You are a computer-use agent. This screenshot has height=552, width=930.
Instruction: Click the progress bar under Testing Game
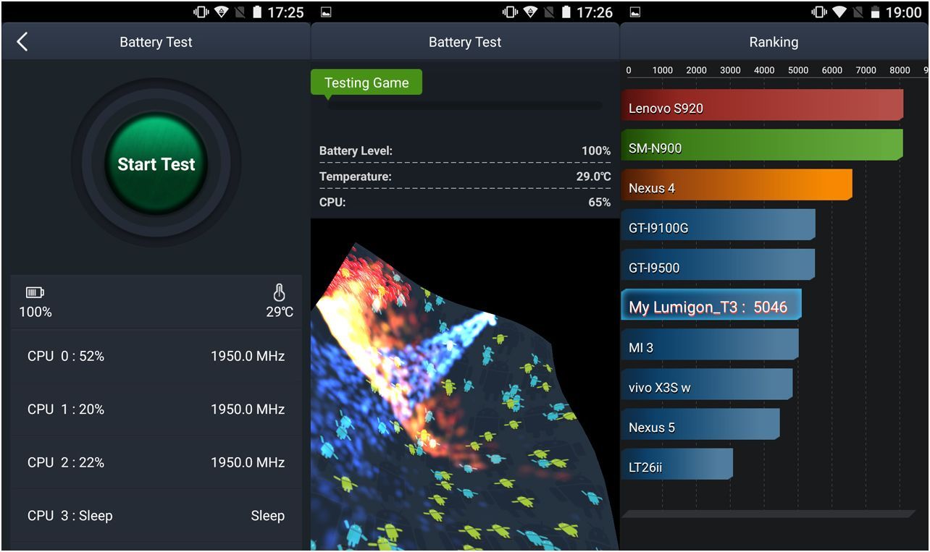click(x=464, y=105)
